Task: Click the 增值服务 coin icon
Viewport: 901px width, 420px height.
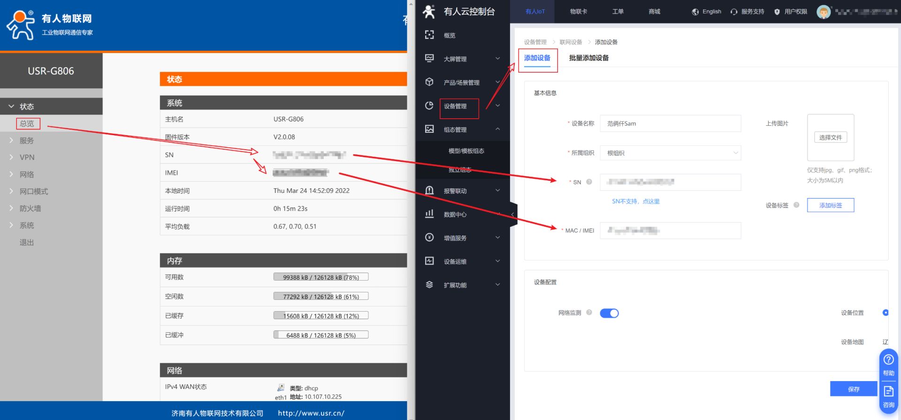Action: point(429,237)
